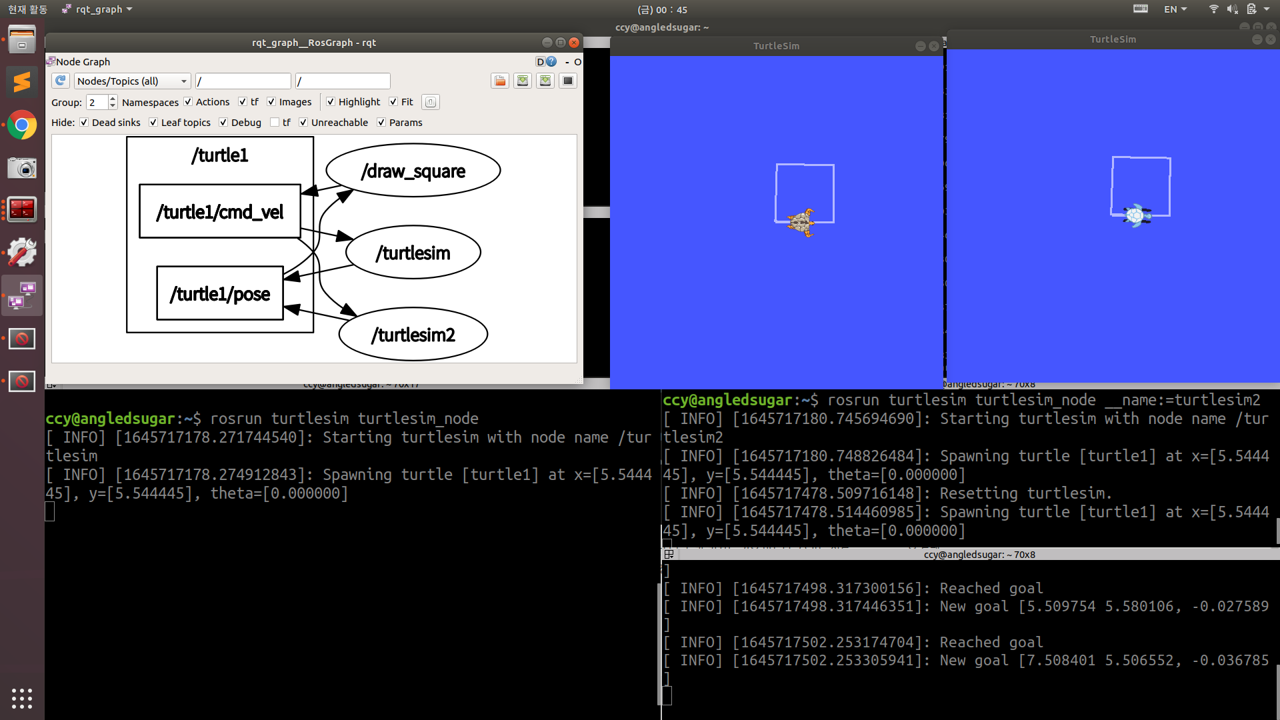1280x720 pixels.
Task: Click the dash button in Node Graph header
Action: coord(567,61)
